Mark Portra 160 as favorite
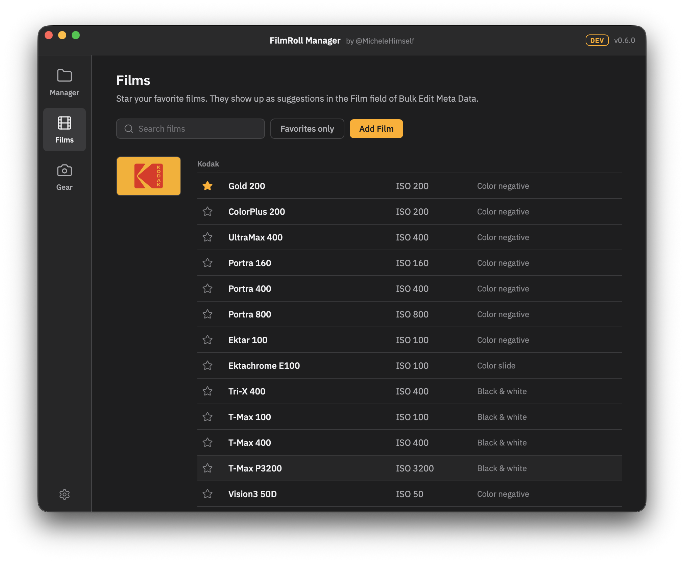 [x=207, y=263]
